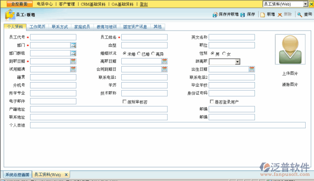The width and height of the screenshot is (314, 181).
Task: Click the clear picture (清除图片) link
Action: tap(290, 85)
